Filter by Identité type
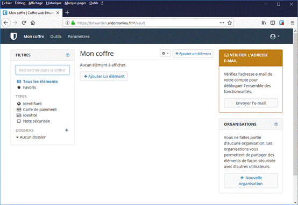The height and width of the screenshot is (205, 298). pos(30,115)
